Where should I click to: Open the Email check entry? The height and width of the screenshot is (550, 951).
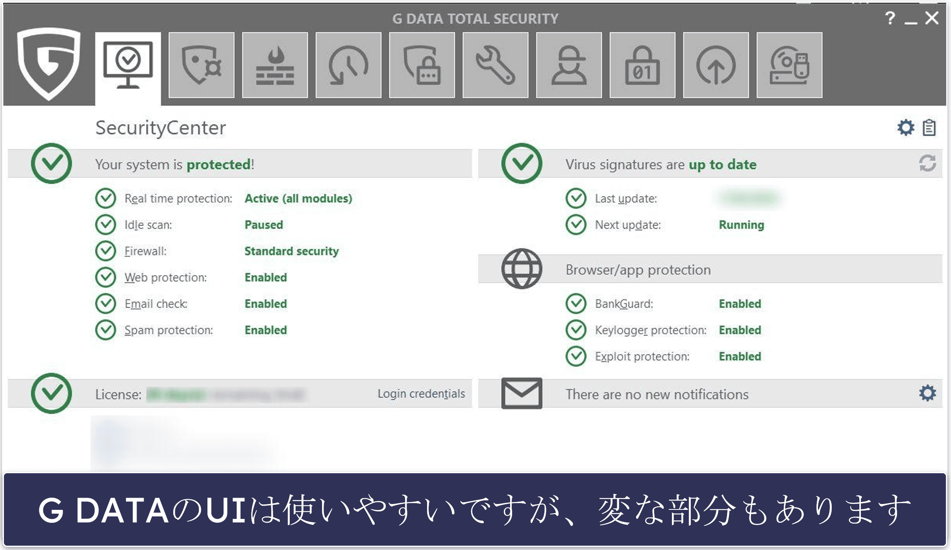[x=156, y=304]
